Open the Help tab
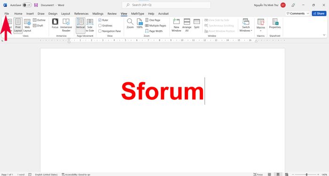 pyautogui.click(x=151, y=14)
